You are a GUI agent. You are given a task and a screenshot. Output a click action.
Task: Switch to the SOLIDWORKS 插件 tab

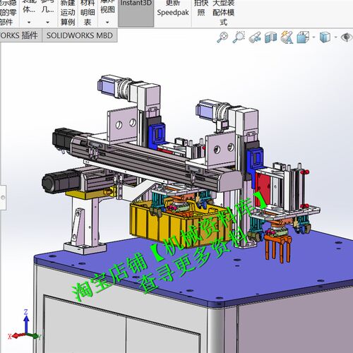[x=20, y=35]
